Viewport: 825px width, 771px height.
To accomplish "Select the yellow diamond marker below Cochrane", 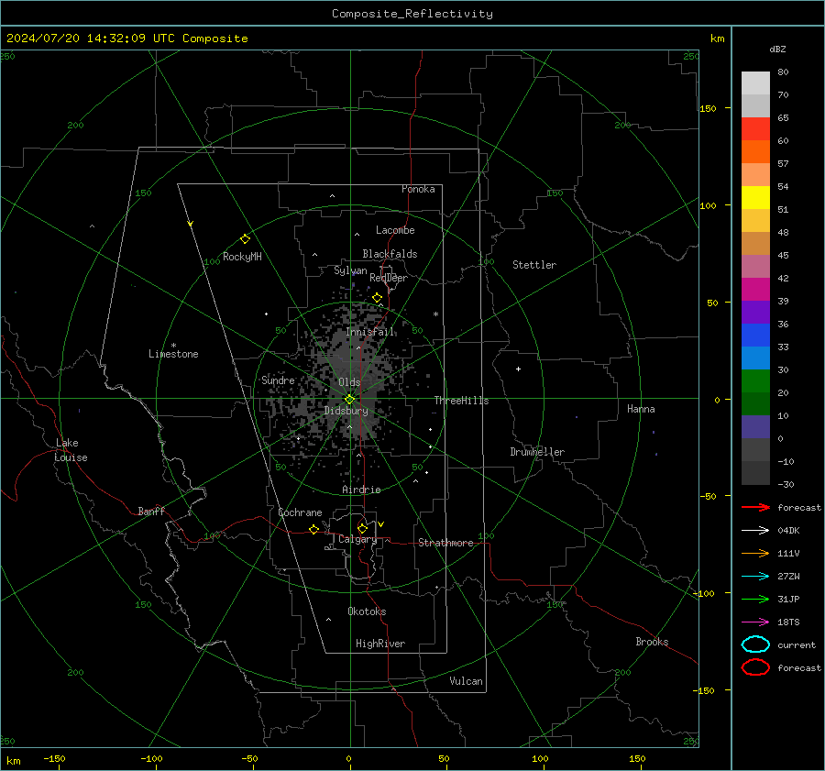I will point(313,529).
